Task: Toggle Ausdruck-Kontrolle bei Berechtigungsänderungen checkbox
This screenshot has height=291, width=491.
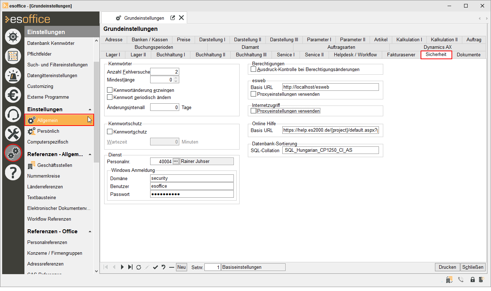Action: (x=254, y=69)
